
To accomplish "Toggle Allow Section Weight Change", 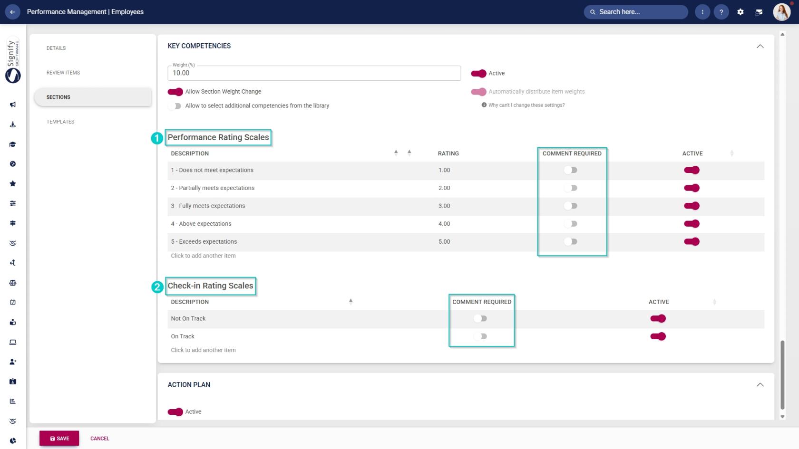I will (175, 92).
